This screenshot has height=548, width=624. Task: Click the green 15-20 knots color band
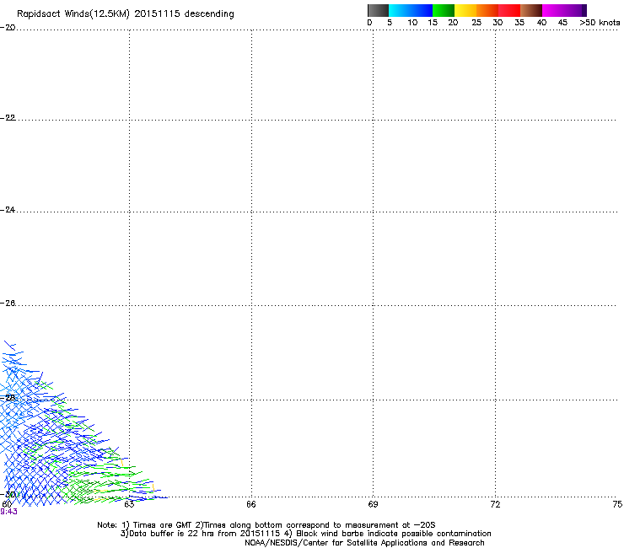click(x=444, y=10)
